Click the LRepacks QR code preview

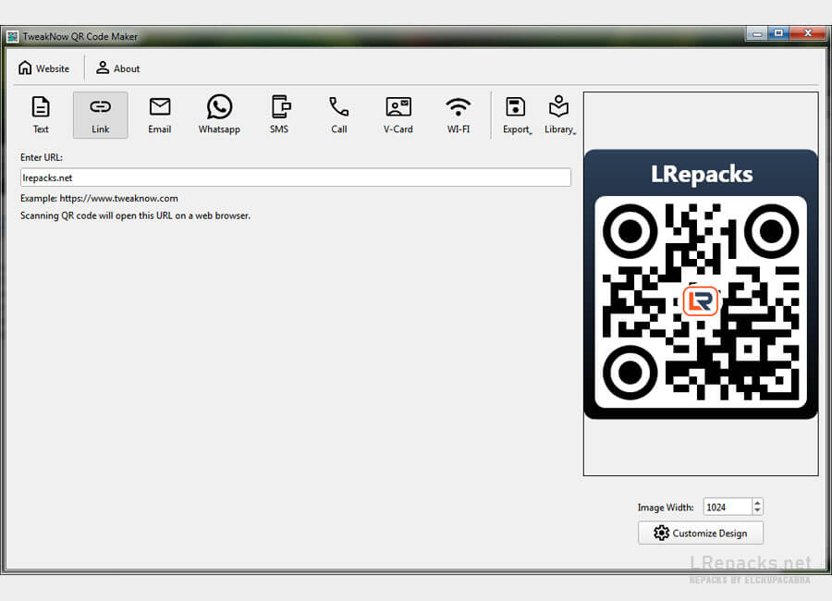(x=701, y=284)
